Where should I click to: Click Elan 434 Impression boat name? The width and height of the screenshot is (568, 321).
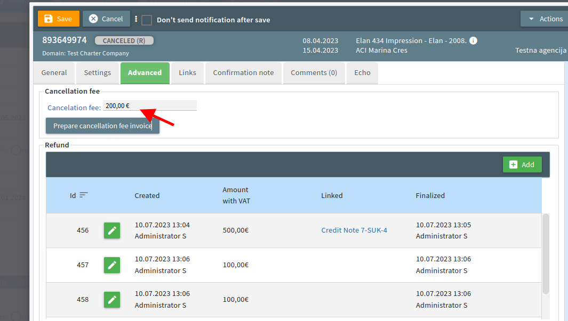point(411,41)
